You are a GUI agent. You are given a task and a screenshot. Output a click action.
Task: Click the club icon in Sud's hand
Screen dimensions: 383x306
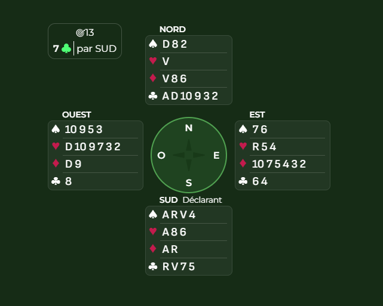coord(152,267)
